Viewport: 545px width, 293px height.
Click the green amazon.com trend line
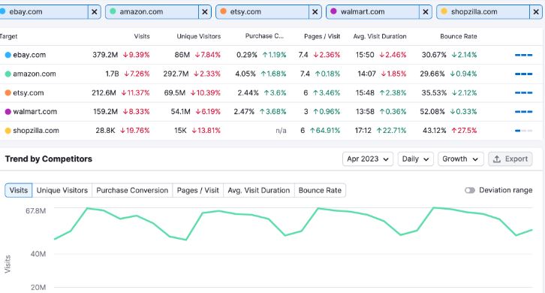[x=294, y=224]
